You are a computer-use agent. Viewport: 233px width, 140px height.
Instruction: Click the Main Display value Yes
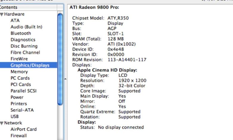click(x=122, y=96)
